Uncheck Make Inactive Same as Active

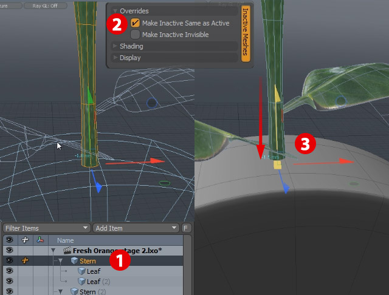135,23
